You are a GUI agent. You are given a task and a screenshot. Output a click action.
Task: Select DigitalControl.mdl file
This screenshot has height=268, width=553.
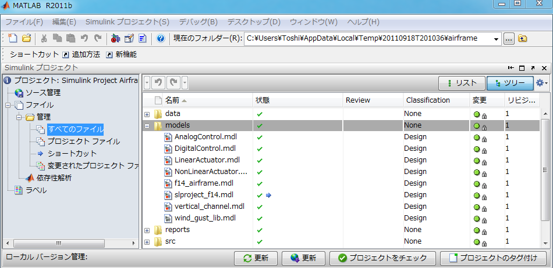click(205, 149)
